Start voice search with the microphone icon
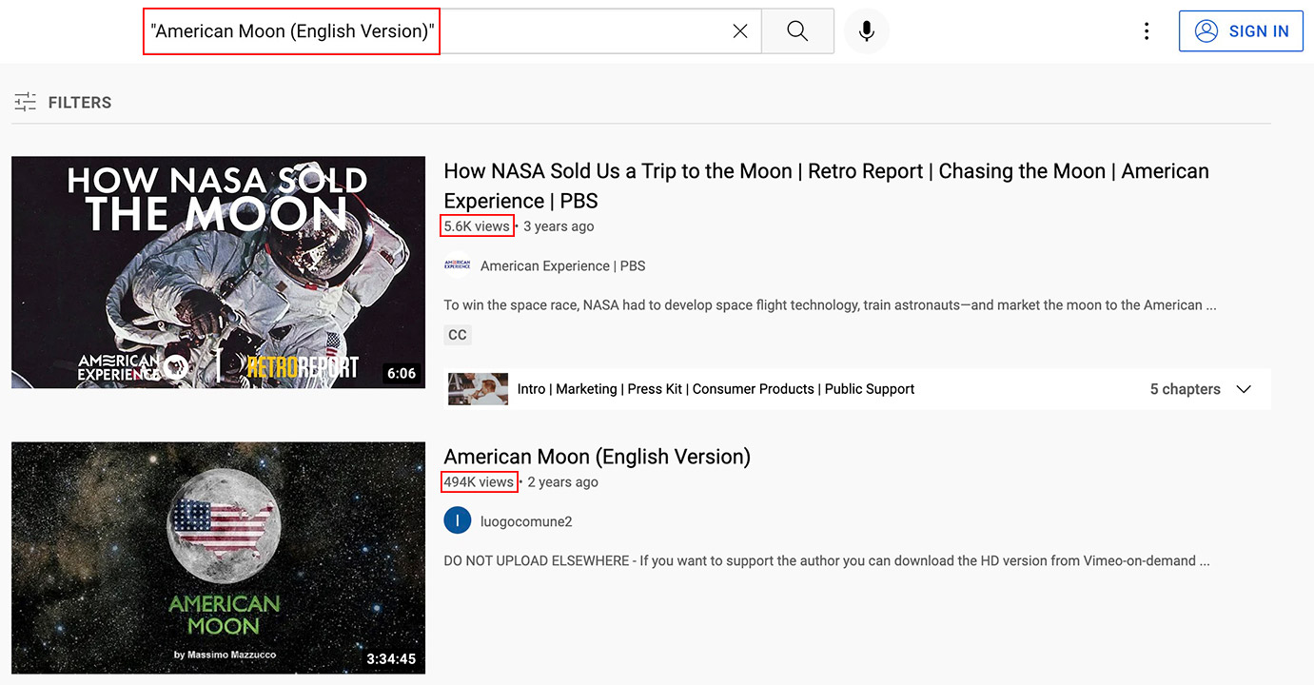 coord(866,31)
